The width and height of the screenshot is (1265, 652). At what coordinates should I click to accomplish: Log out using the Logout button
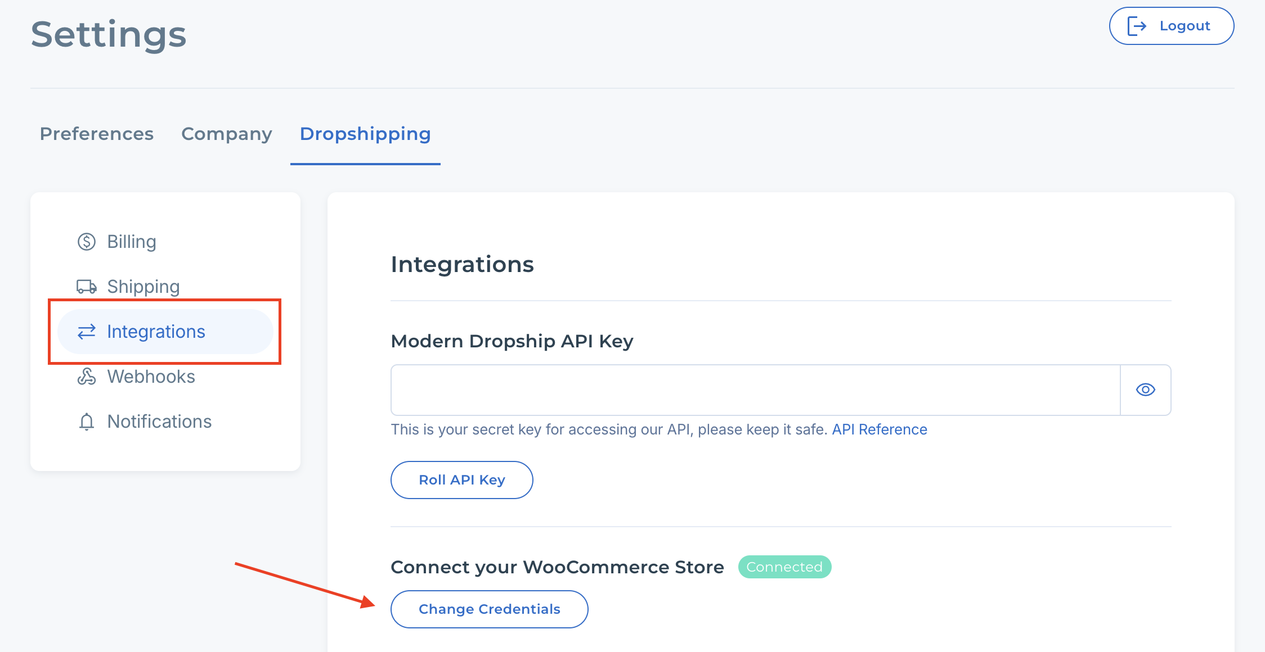(1172, 26)
